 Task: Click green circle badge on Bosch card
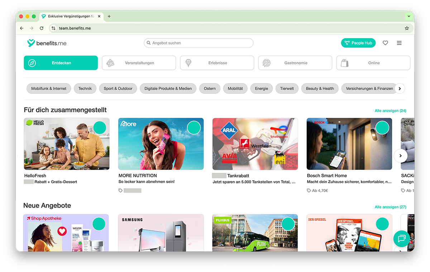382,128
